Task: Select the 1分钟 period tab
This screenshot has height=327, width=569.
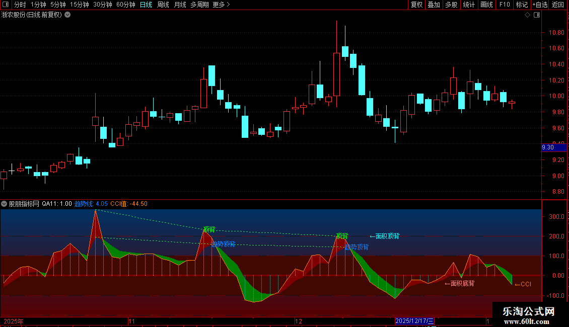Action: point(38,5)
